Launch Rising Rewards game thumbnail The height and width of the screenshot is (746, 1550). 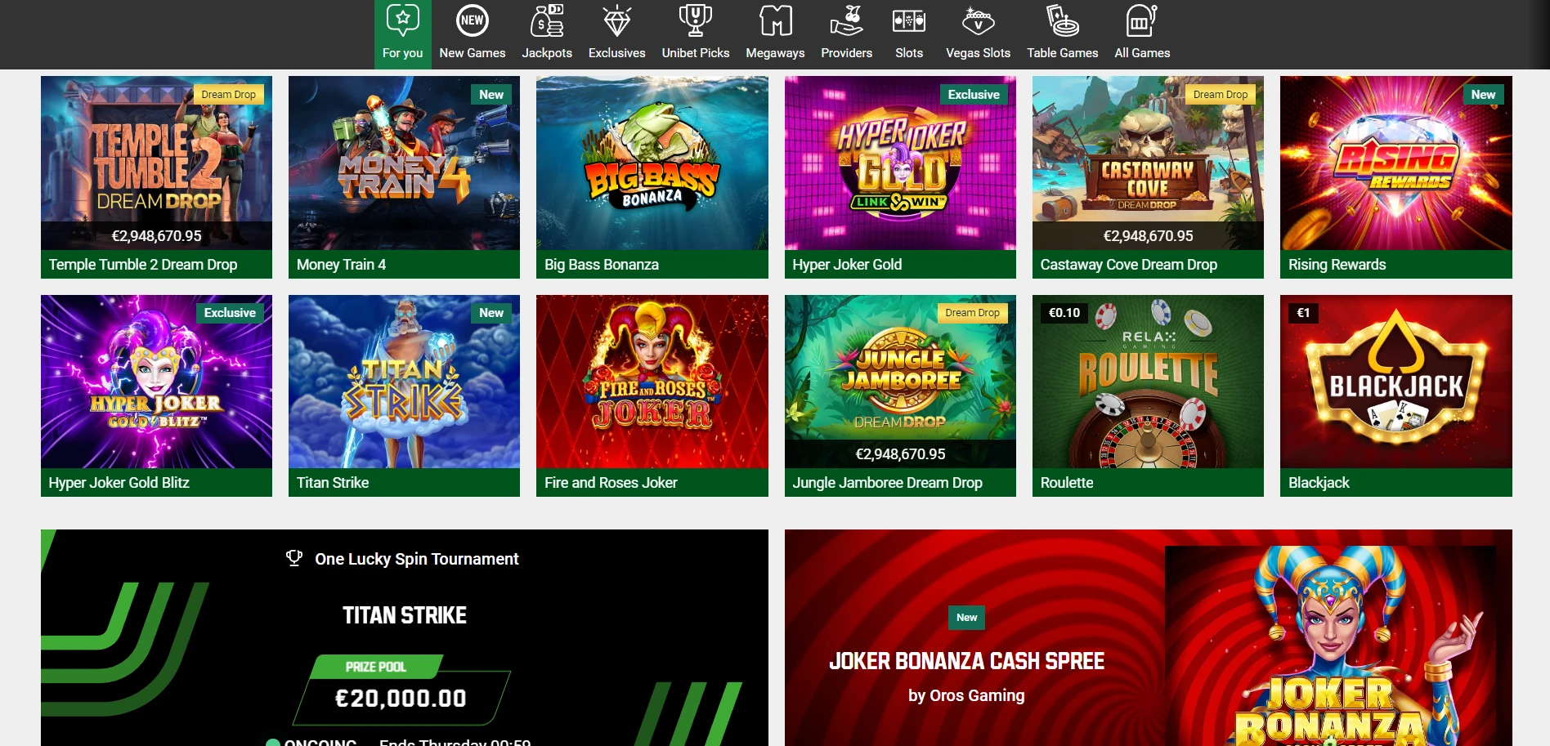click(1396, 163)
